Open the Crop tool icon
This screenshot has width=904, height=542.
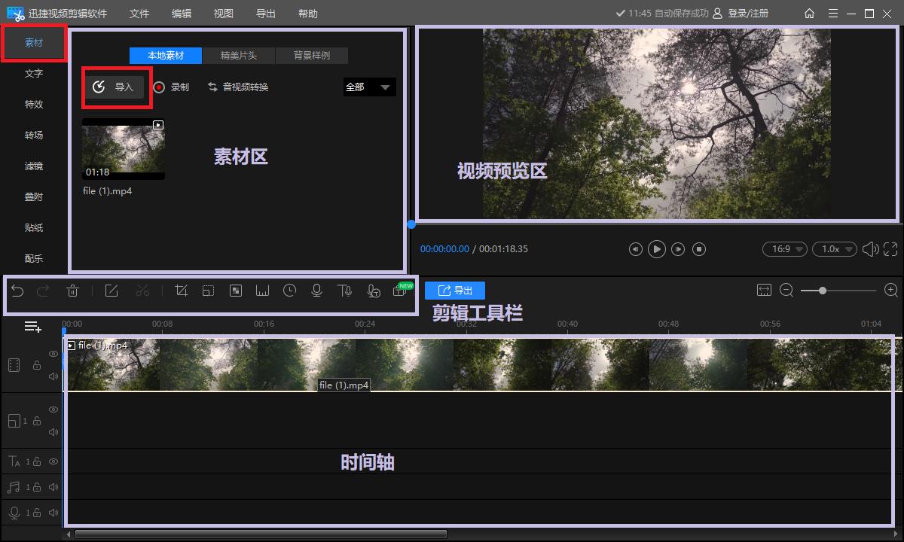coord(182,291)
